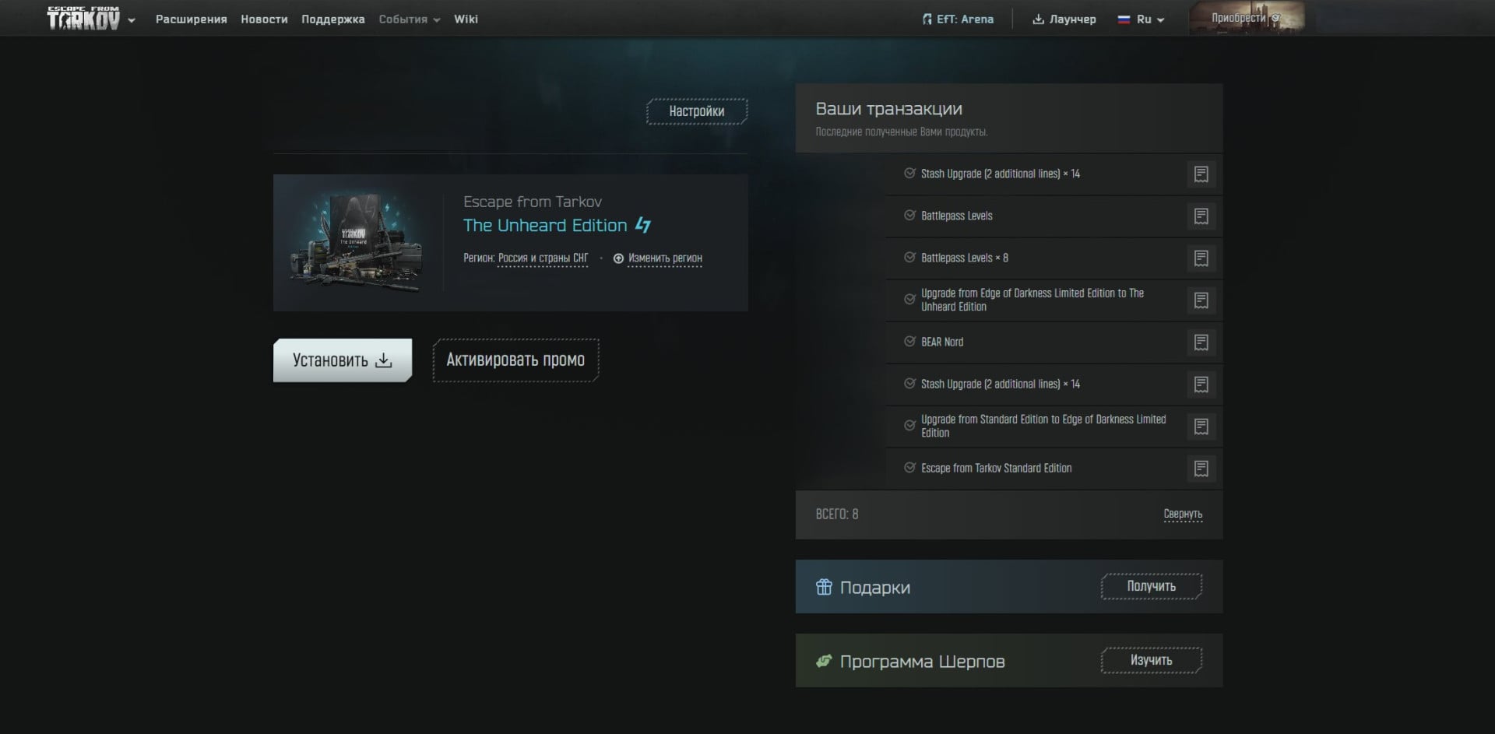
Task: Open receipt for Escape from Tarkov Standard Edition
Action: click(x=1201, y=469)
